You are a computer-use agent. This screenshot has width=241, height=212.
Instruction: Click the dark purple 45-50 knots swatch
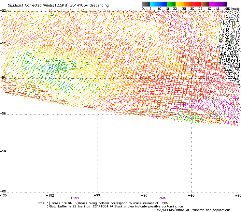pos(222,4)
